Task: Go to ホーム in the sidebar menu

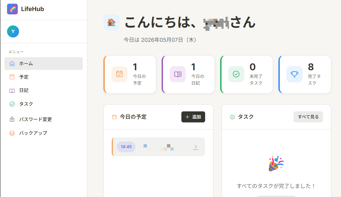Action: 44,64
